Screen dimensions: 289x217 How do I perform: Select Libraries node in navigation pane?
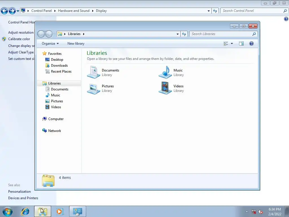point(54,83)
